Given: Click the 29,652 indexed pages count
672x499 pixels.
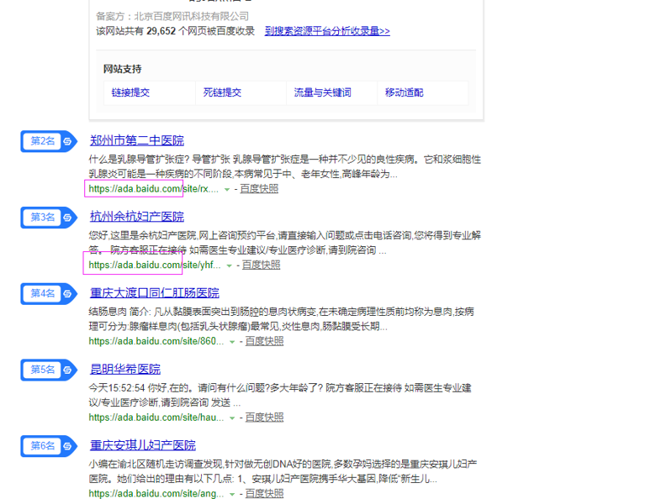Looking at the screenshot, I should point(161,31).
